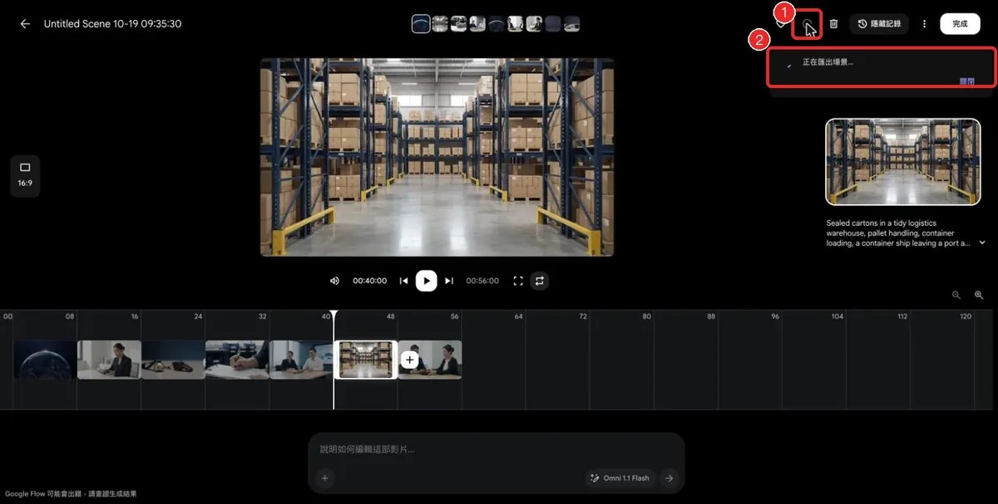The image size is (998, 504).
Task: Play the video preview
Action: pyautogui.click(x=426, y=281)
